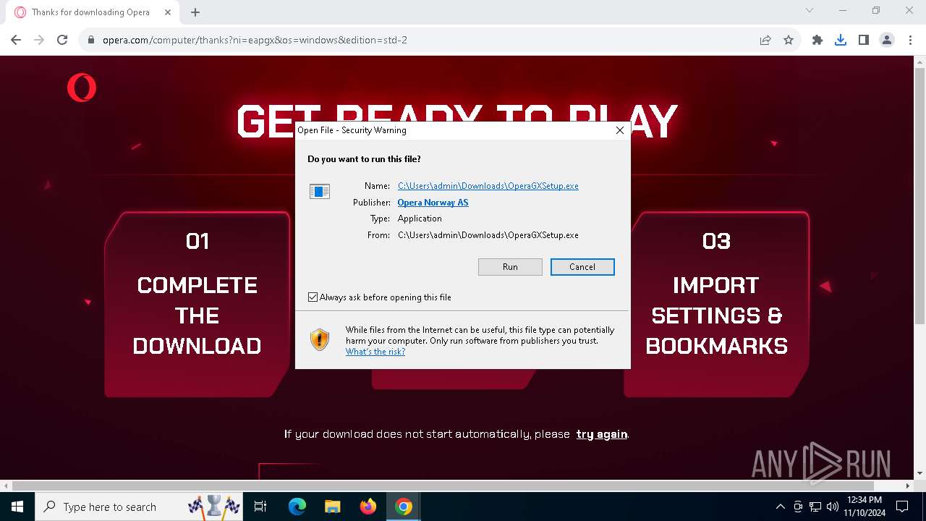Open Task View on the taskbar
Image resolution: width=926 pixels, height=521 pixels.
260,507
